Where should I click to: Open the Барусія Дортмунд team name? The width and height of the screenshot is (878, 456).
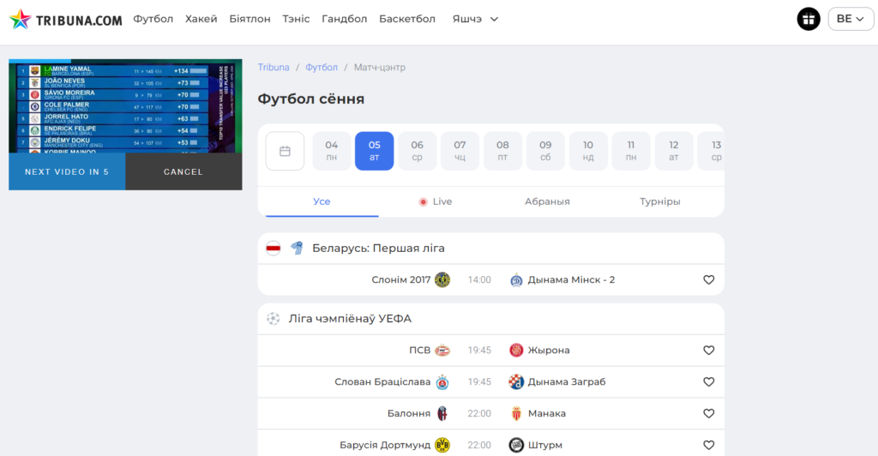[x=385, y=446]
